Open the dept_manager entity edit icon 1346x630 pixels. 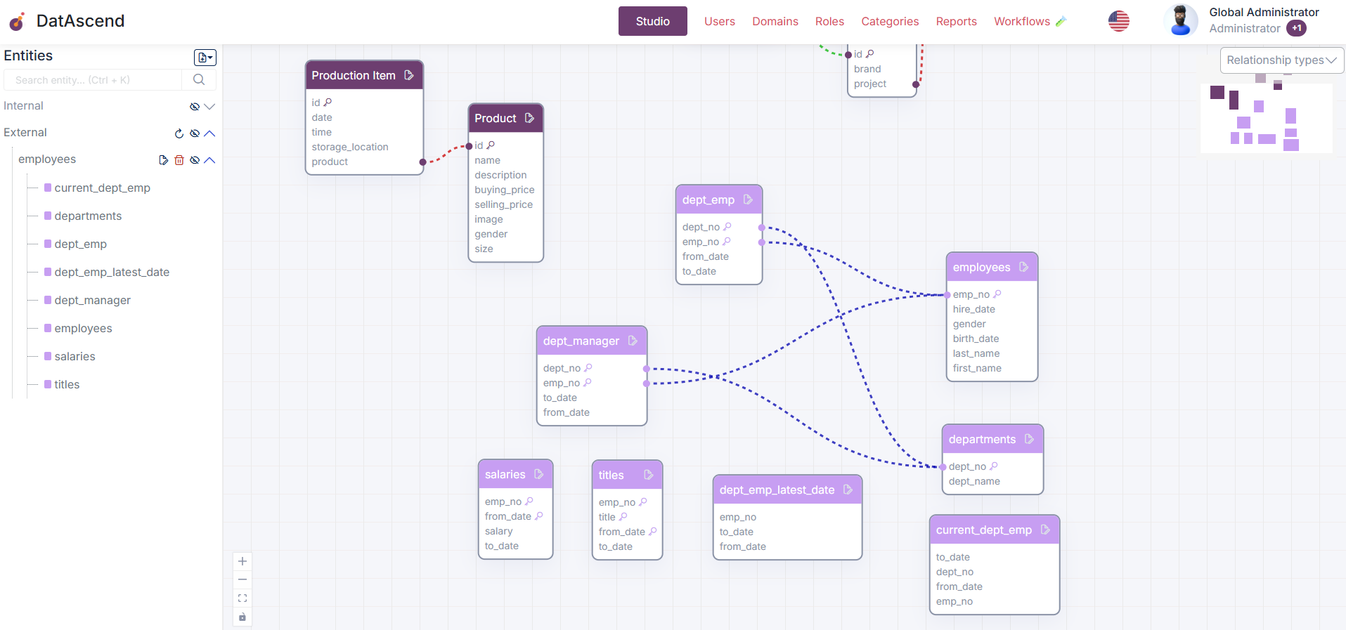(633, 341)
